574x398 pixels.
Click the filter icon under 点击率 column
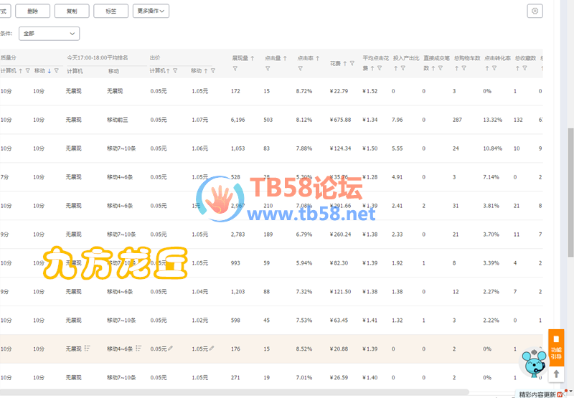coord(300,69)
